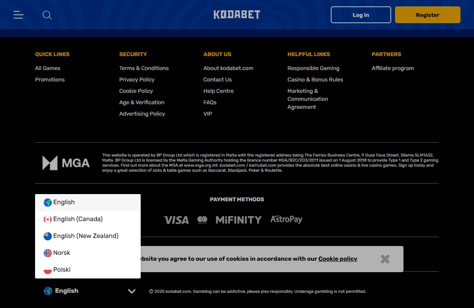Click the 2025 kodabet.com copyright notice
Viewport: 474px width, 308px height.
coord(258,292)
